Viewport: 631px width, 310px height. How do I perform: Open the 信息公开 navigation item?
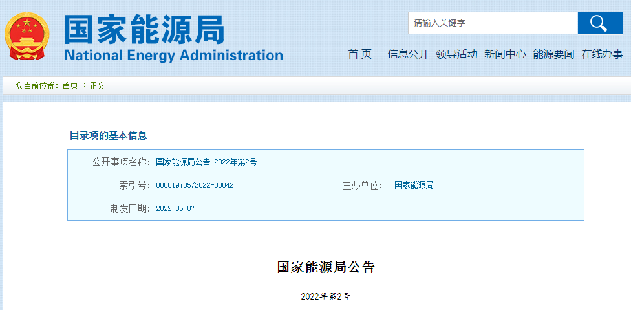[x=408, y=54]
